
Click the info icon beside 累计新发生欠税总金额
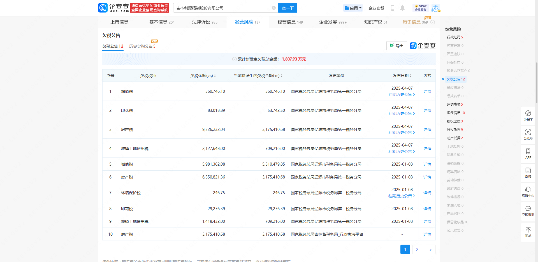pos(235,59)
